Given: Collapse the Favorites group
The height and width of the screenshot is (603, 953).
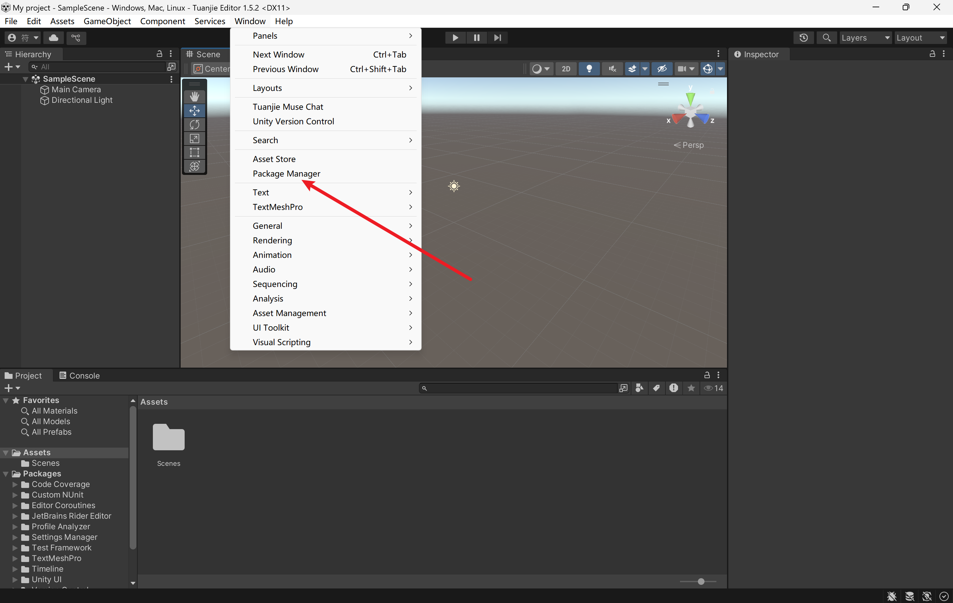Looking at the screenshot, I should click(x=6, y=400).
